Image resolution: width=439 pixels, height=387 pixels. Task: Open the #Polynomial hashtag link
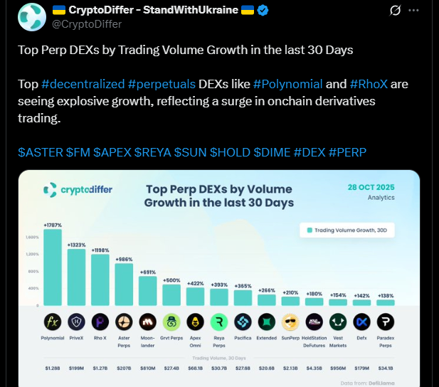coord(287,84)
